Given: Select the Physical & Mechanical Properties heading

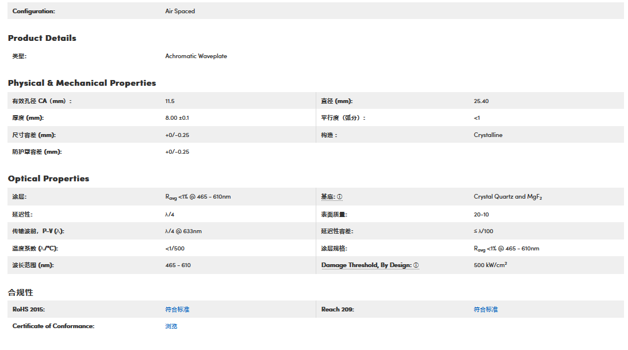Looking at the screenshot, I should coord(82,83).
